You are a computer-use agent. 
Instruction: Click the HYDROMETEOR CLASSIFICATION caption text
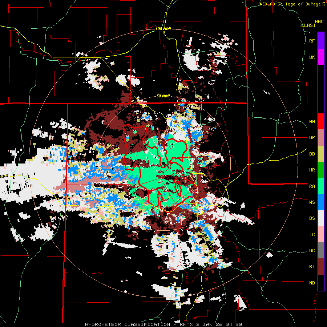pyautogui.click(x=128, y=324)
